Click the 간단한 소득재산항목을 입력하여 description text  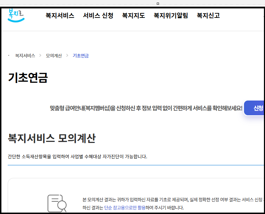point(77,157)
